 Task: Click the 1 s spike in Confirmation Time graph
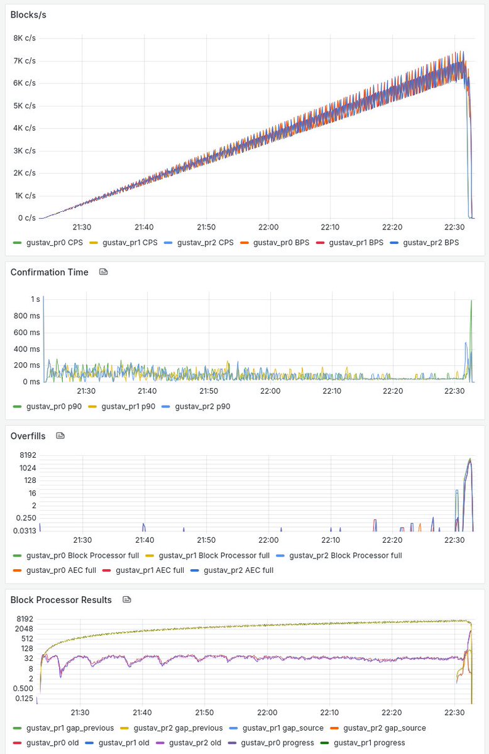coord(471,303)
